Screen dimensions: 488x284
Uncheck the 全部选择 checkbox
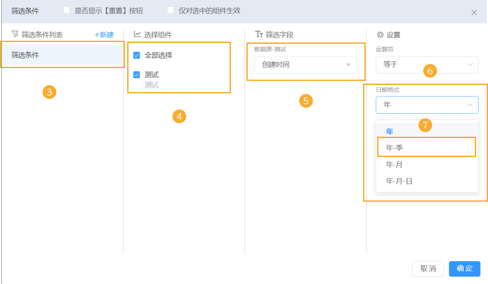click(136, 55)
